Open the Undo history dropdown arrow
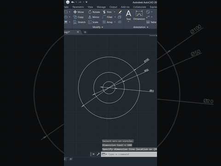Image resolution: width=221 pixels, height=166 pixels. [x=76, y=2]
